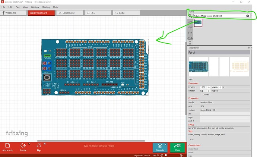Click the part # property field

click(225, 121)
